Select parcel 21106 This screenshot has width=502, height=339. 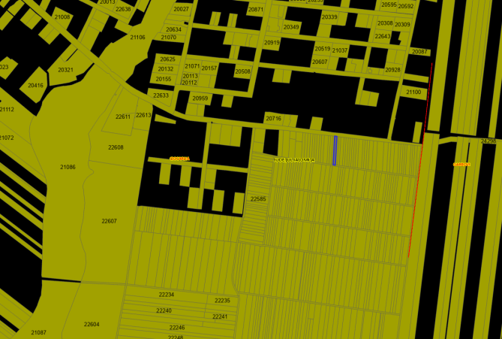tap(138, 37)
